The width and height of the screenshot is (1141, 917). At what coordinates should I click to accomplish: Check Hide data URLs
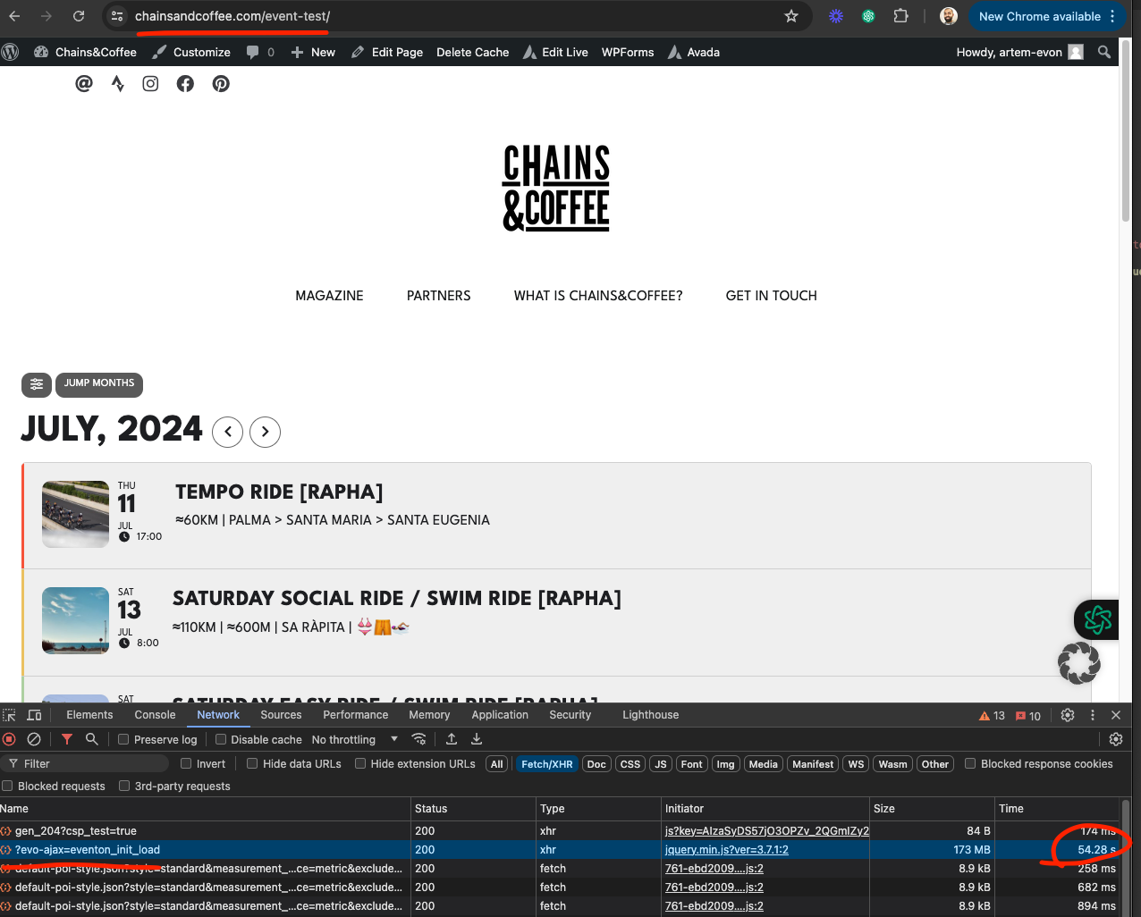[x=252, y=763]
